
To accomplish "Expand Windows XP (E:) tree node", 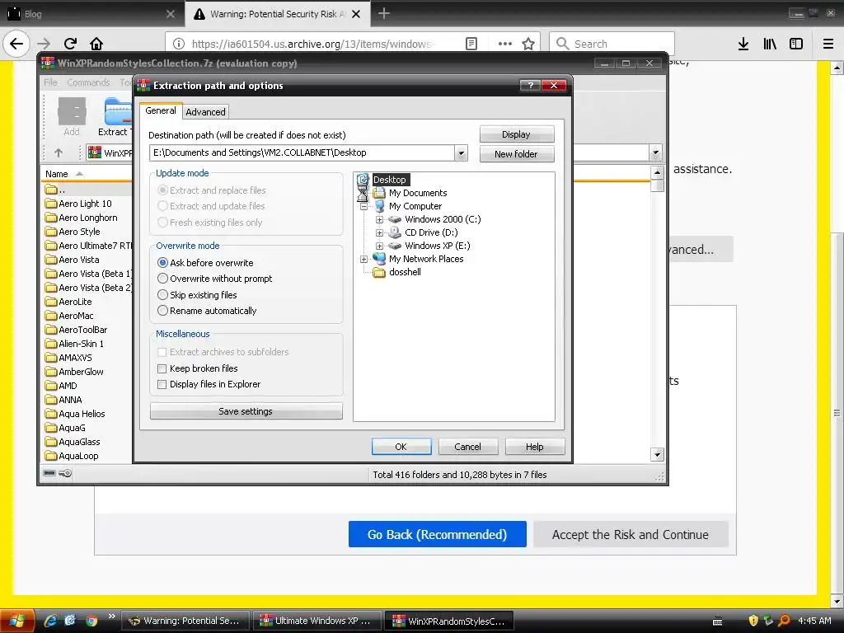I will tap(379, 246).
